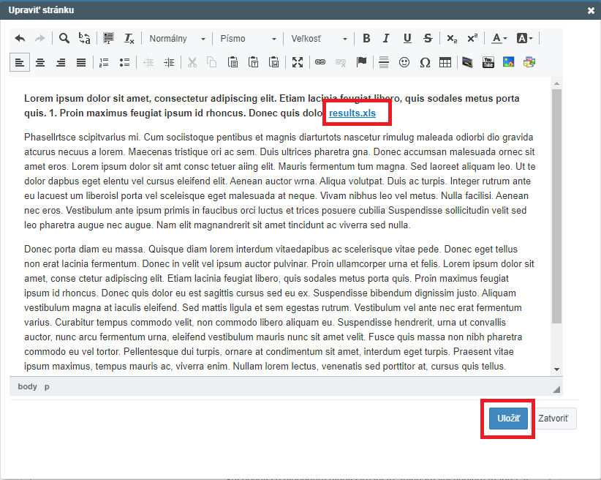Click the editor scrollbar up arrow
Screen dimensions: 601x480
pos(557,83)
